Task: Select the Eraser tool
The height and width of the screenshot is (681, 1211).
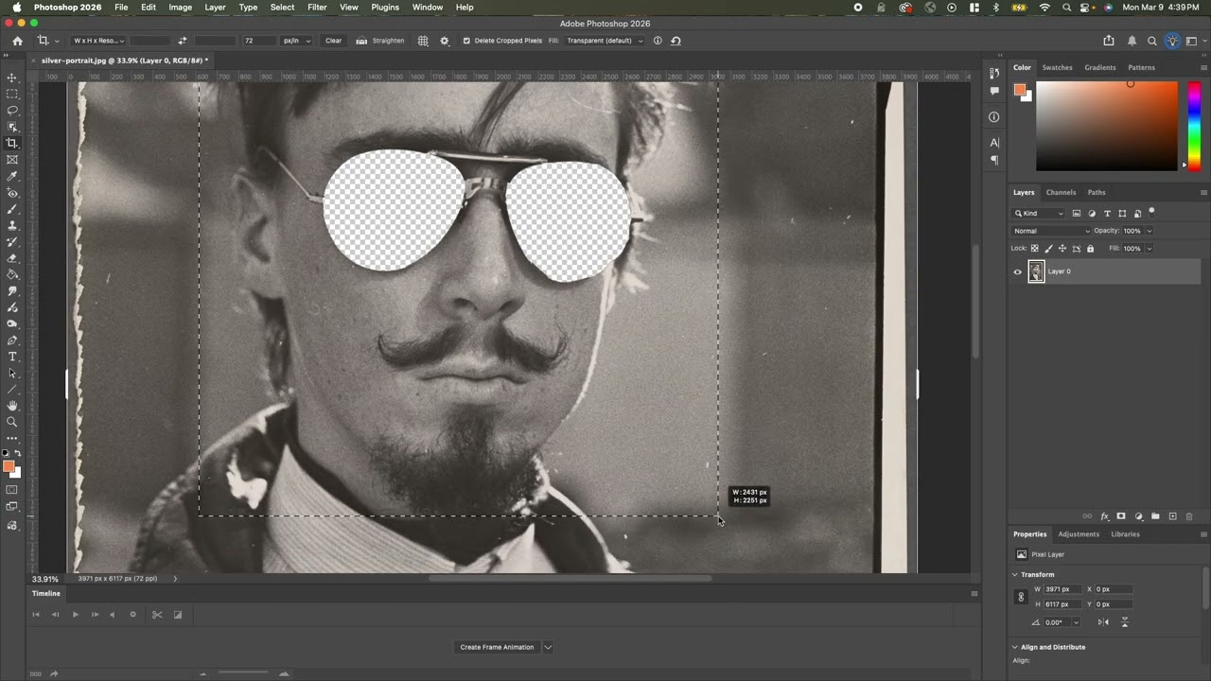Action: (x=12, y=258)
